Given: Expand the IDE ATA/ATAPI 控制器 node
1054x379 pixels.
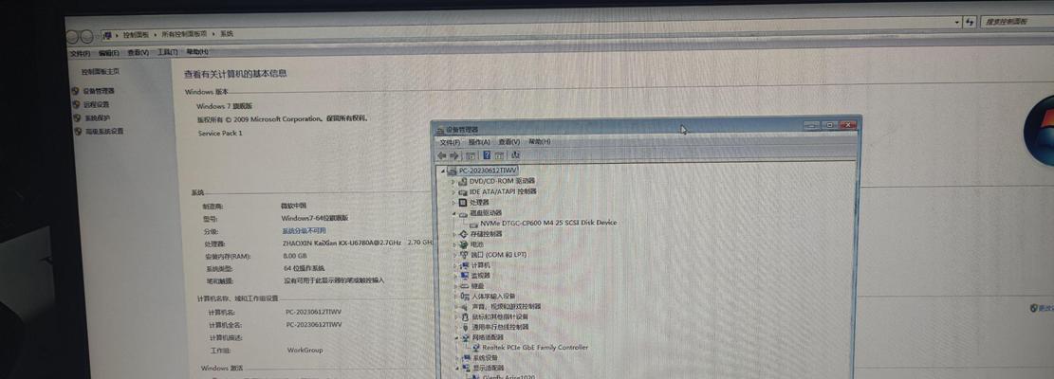Looking at the screenshot, I should pyautogui.click(x=453, y=191).
